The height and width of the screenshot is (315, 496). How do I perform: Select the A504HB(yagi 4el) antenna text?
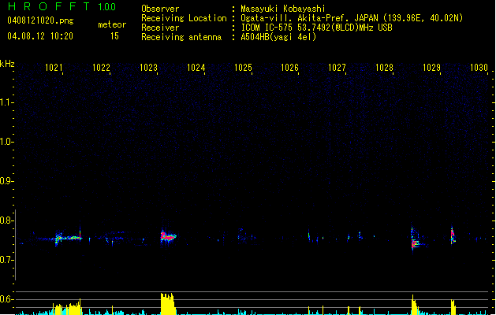click(x=278, y=37)
